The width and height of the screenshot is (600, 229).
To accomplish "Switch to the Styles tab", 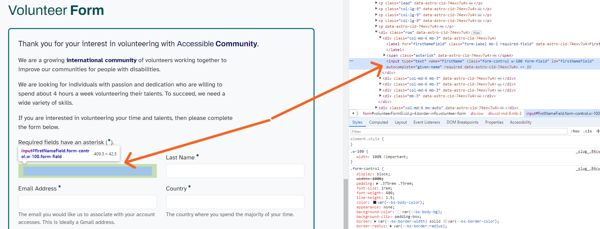I will click(x=357, y=122).
